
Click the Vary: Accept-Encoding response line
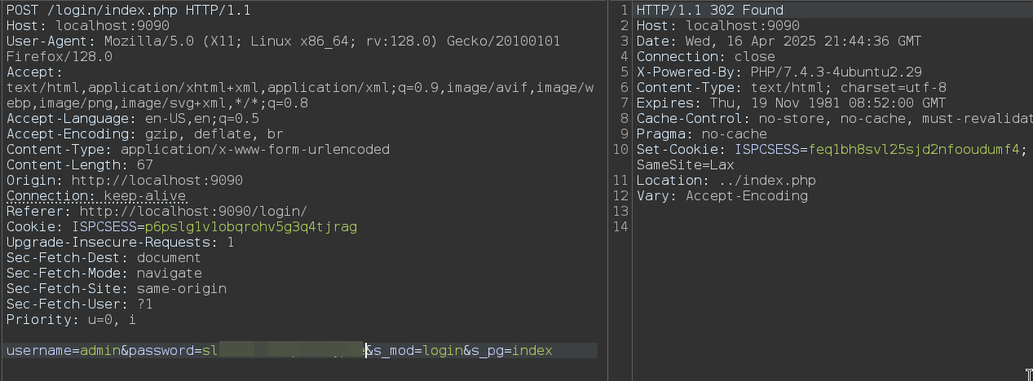pos(722,195)
